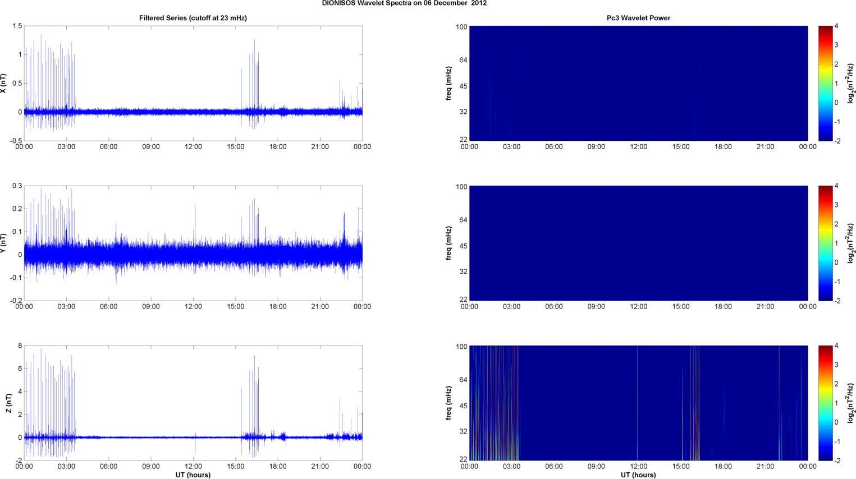Click the '-2' tick on the bottom colorbar

837,460
